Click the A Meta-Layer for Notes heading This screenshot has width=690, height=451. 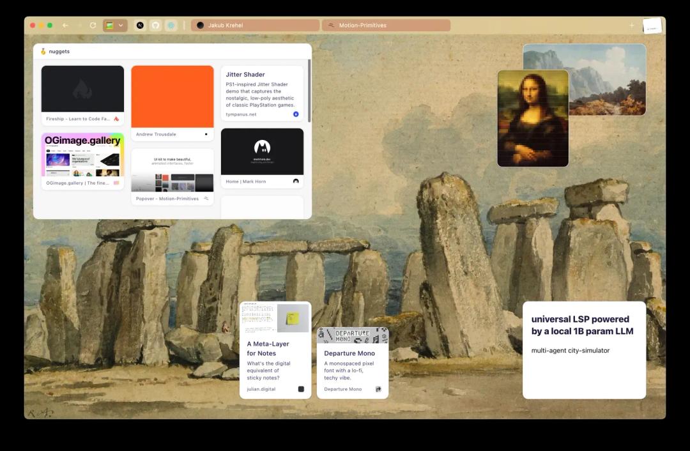click(x=268, y=349)
